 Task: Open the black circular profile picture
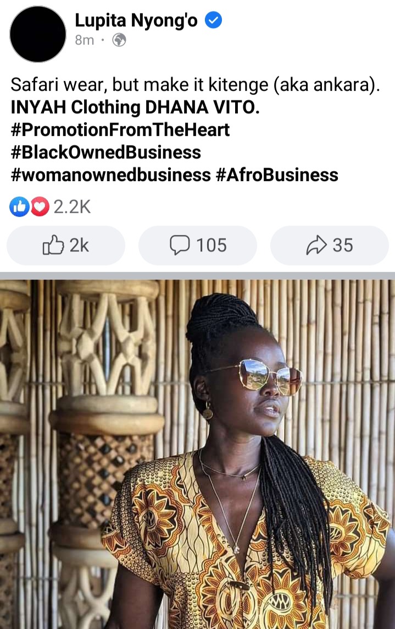click(x=38, y=34)
